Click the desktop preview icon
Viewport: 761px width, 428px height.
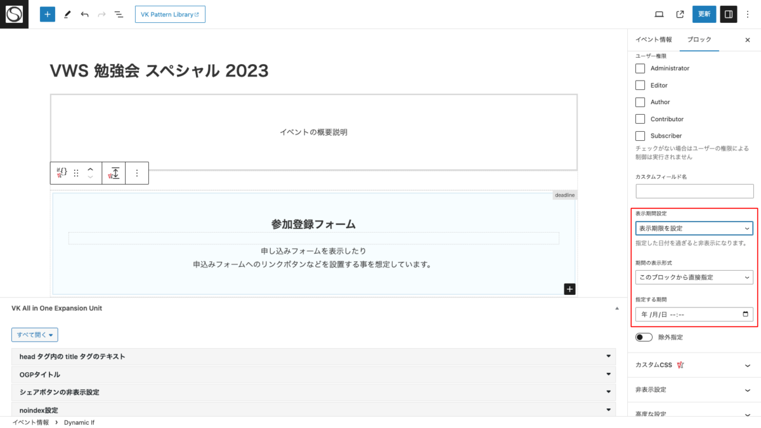tap(658, 13)
